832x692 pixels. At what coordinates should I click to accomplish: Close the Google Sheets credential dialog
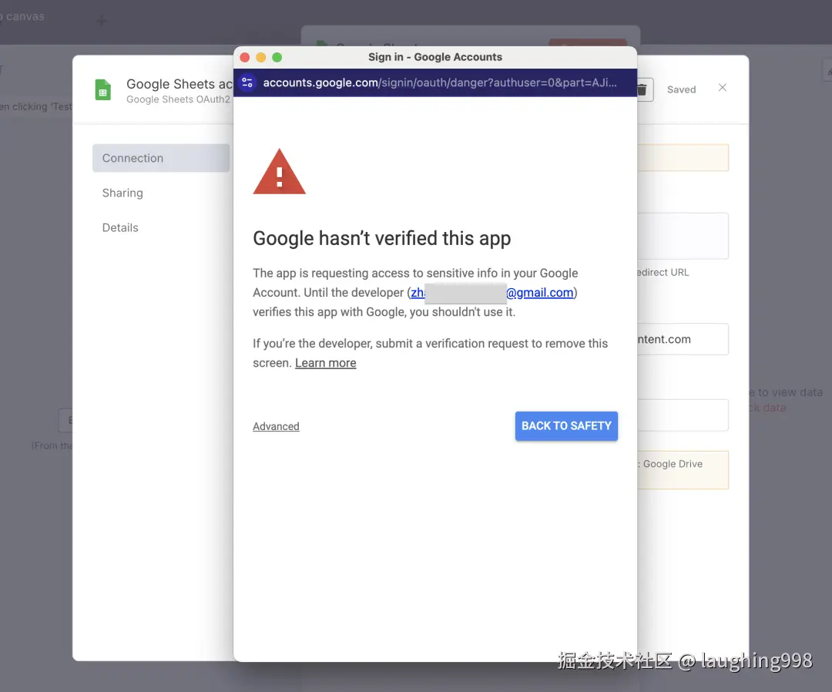click(722, 88)
